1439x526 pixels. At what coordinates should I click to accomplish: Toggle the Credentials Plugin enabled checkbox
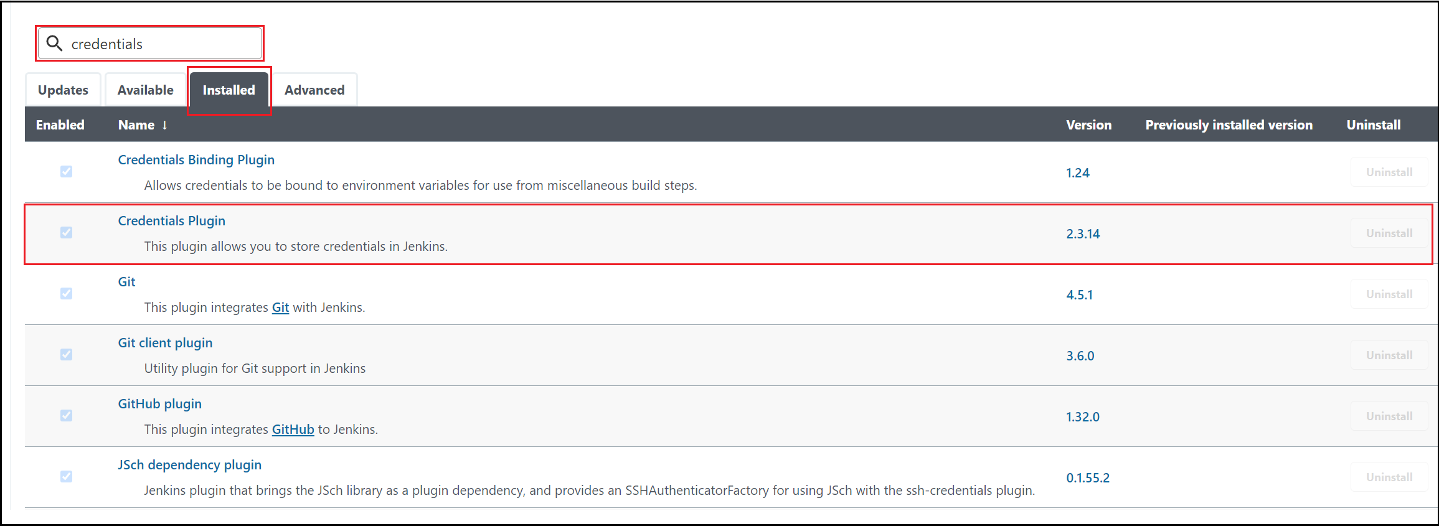coord(66,232)
